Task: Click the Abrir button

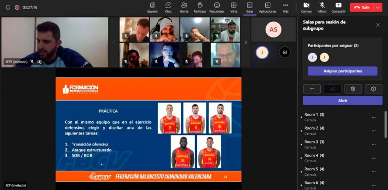Action: pyautogui.click(x=343, y=101)
